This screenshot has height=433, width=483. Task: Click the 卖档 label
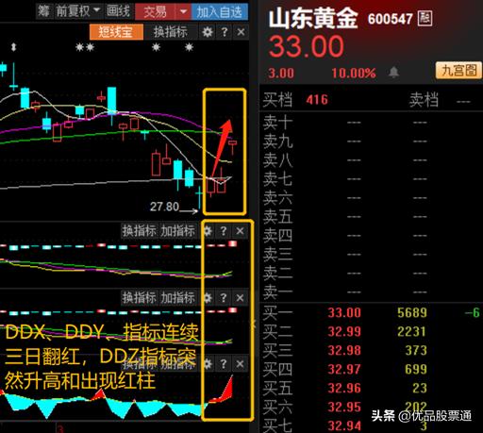(x=424, y=100)
